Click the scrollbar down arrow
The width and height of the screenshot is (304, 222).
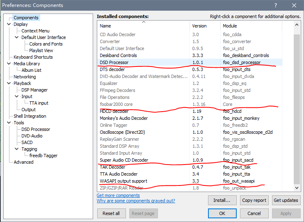click(x=297, y=188)
